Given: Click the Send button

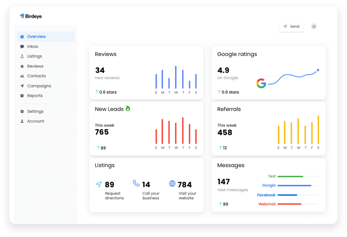Looking at the screenshot, I should tap(291, 27).
